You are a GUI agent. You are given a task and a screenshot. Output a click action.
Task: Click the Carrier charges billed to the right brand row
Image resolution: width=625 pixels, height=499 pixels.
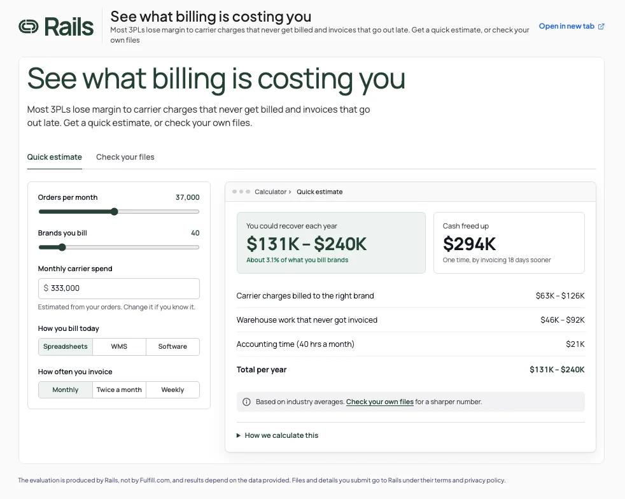(x=411, y=296)
